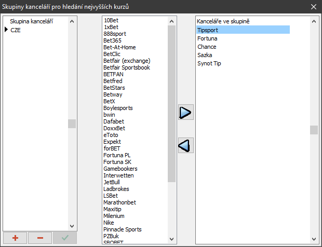Click the scrollbar thumb in the group list
This screenshot has height=247, width=322.
coord(72,124)
